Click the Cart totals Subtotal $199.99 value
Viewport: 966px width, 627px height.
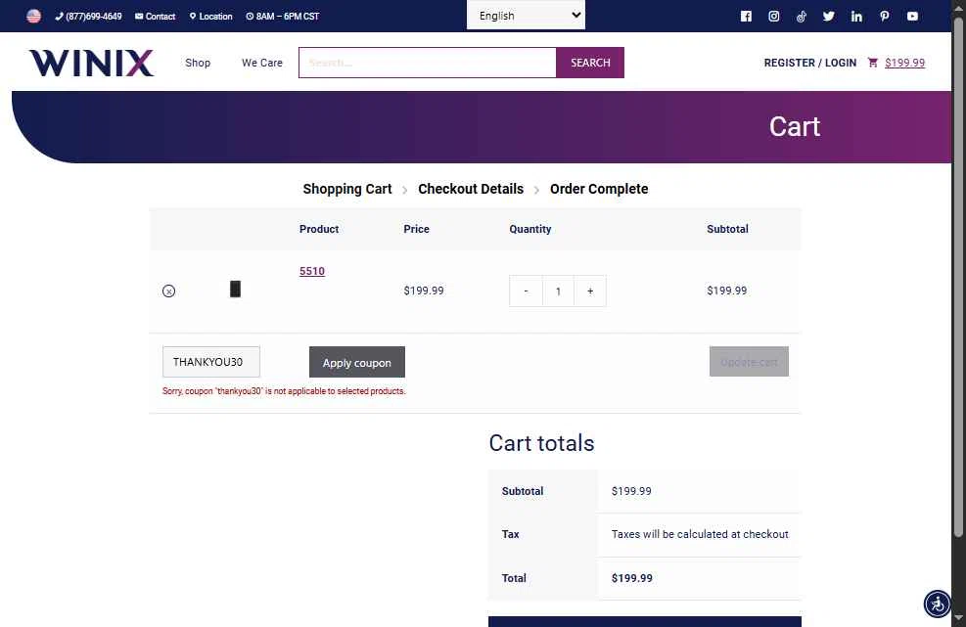(631, 491)
